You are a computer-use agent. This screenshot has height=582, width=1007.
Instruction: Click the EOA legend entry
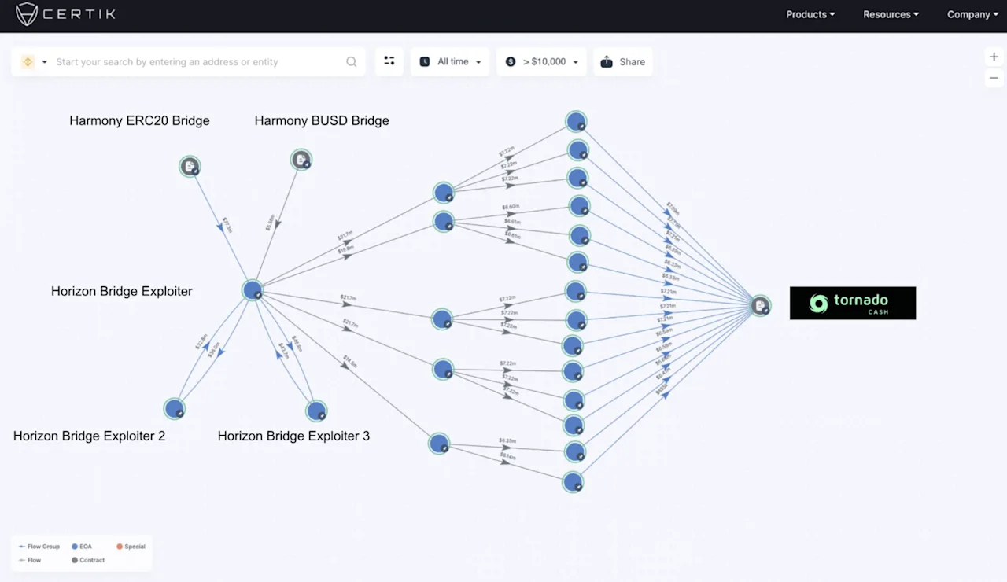tap(82, 547)
